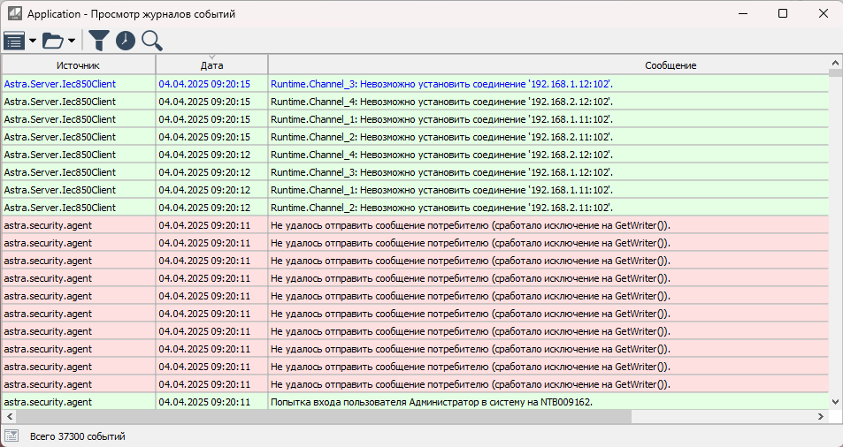843x447 pixels.
Task: Click the vertical scrollbar up arrow
Action: [x=836, y=64]
